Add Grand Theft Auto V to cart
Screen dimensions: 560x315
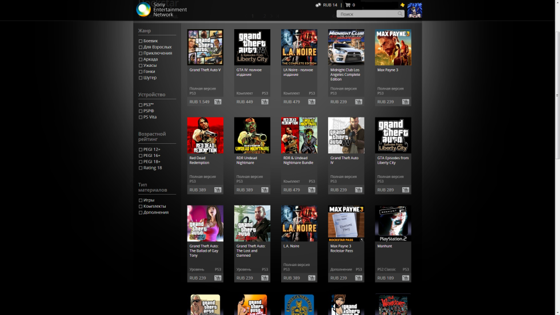coord(218,102)
